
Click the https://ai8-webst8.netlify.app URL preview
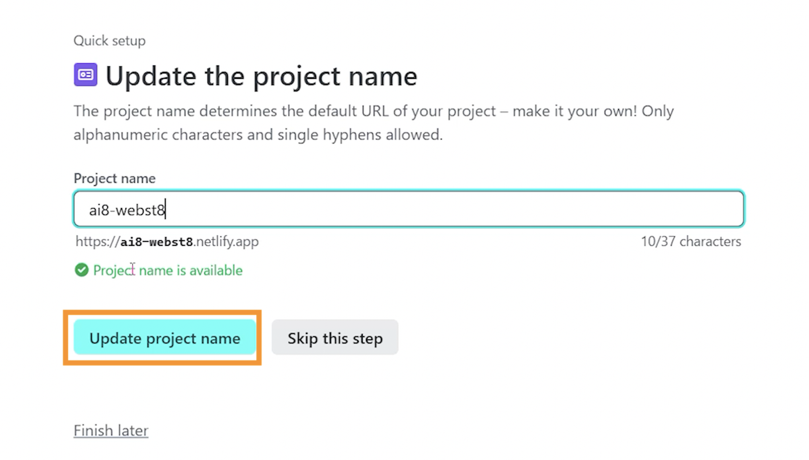[167, 241]
